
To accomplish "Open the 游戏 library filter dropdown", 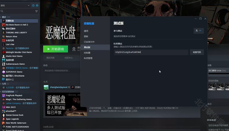I will click(x=15, y=5).
